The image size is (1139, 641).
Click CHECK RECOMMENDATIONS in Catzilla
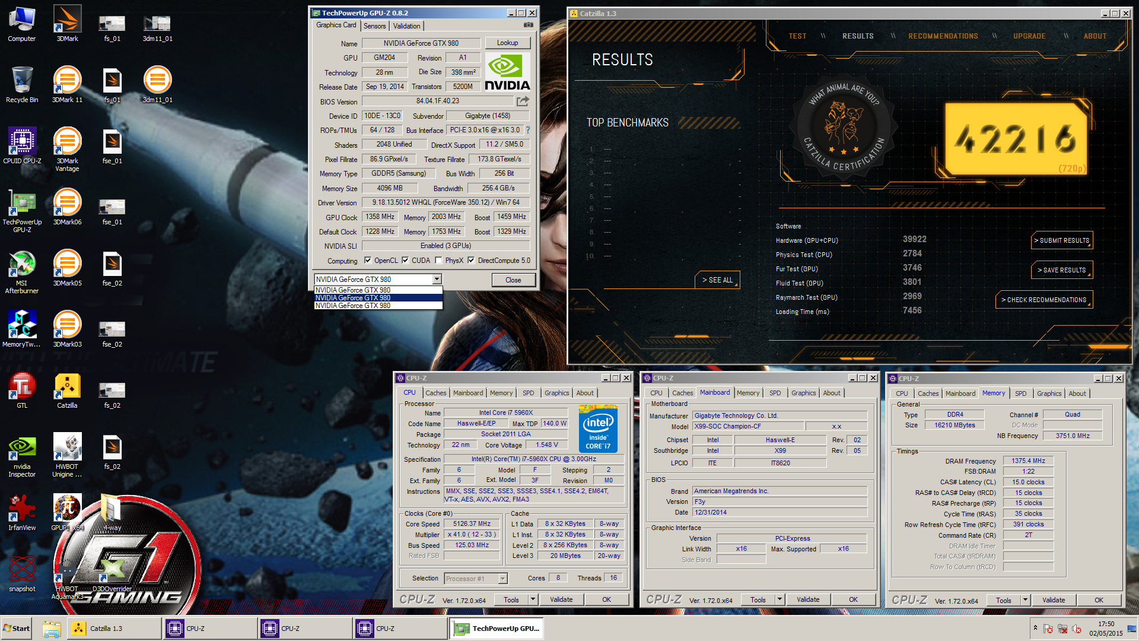[x=1044, y=300]
